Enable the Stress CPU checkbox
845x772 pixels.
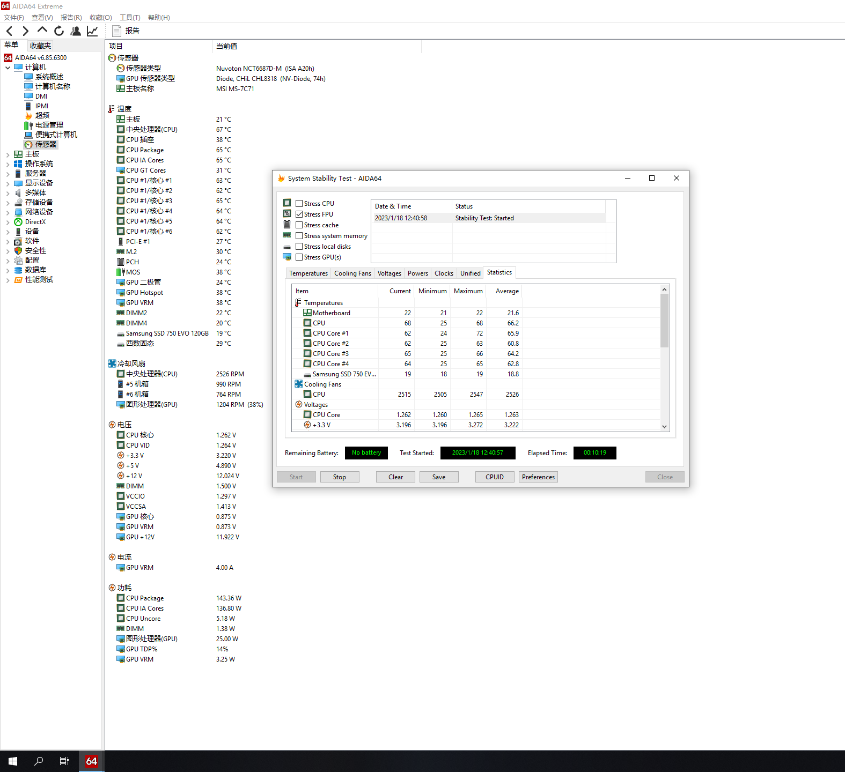299,204
